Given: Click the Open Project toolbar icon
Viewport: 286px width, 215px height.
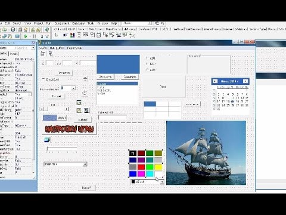Looking at the screenshot, I should 26,30.
